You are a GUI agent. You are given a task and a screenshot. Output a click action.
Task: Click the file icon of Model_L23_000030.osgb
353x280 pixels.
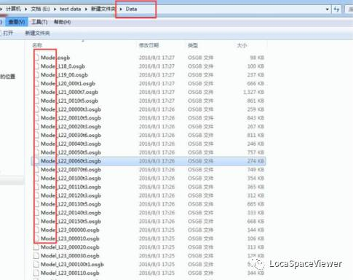click(x=36, y=256)
